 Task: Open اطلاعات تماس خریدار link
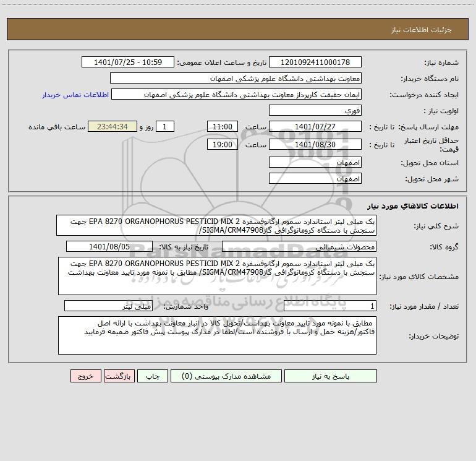pyautogui.click(x=75, y=95)
